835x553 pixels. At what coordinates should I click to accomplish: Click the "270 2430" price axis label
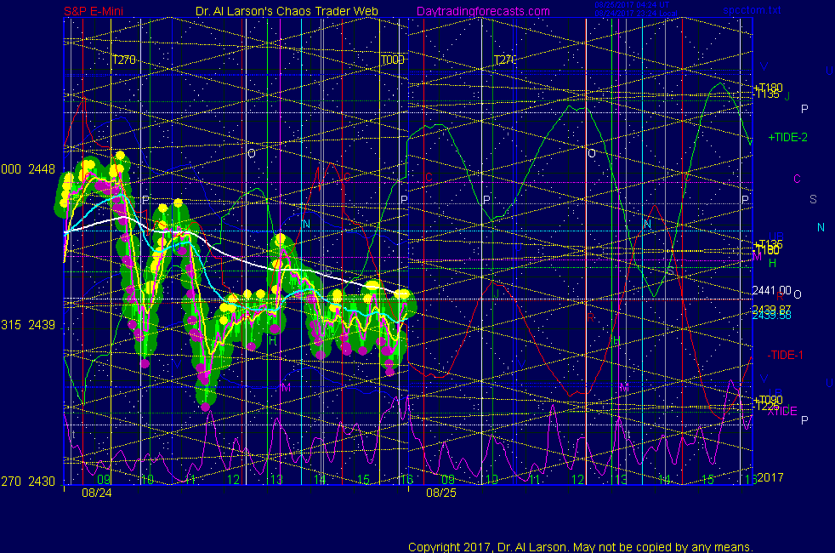(28, 481)
